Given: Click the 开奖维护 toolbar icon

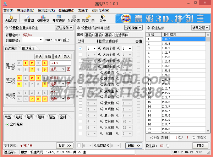Looking at the screenshot, I should [x=59, y=18].
